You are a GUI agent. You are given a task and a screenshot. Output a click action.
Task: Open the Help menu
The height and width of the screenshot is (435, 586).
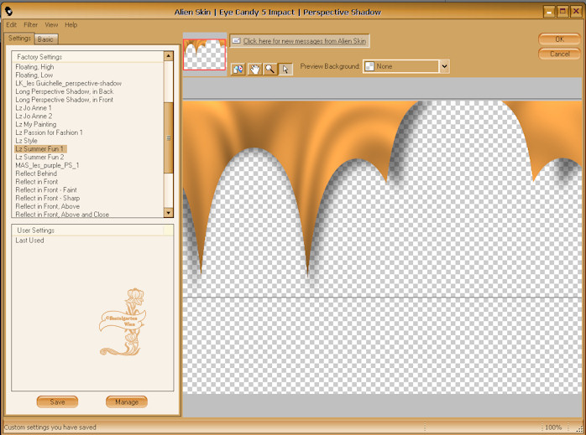point(71,24)
